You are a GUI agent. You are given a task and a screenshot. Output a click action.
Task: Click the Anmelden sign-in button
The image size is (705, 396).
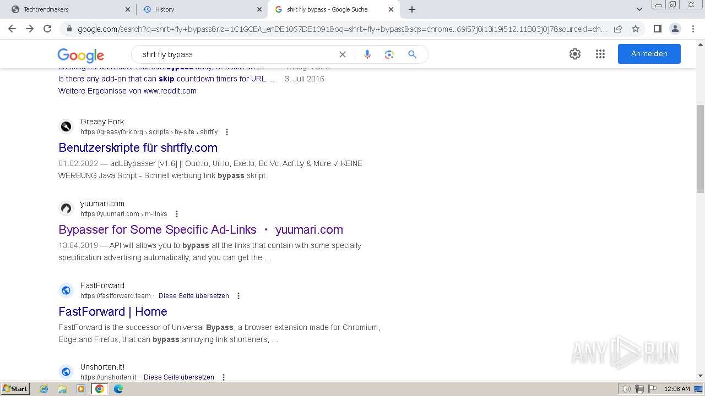pyautogui.click(x=649, y=54)
